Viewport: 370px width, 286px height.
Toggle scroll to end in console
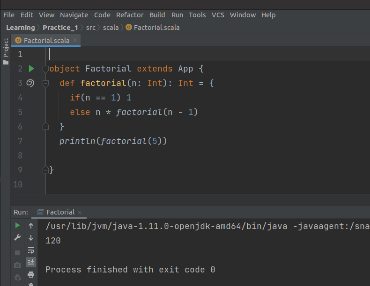point(31,262)
